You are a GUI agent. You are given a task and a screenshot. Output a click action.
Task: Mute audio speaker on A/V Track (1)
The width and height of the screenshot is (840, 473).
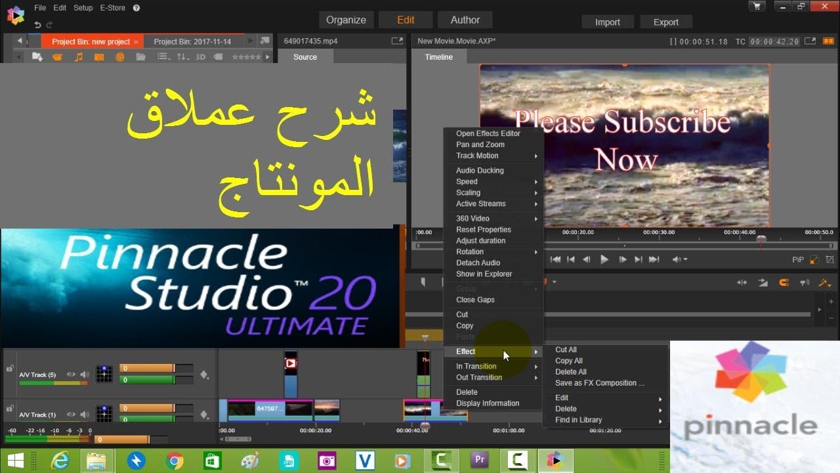pos(85,415)
